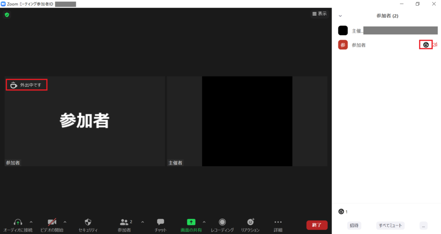Image resolution: width=441 pixels, height=234 pixels.
Task: Toggle video on with ビデオの開始
Action: pos(52,225)
